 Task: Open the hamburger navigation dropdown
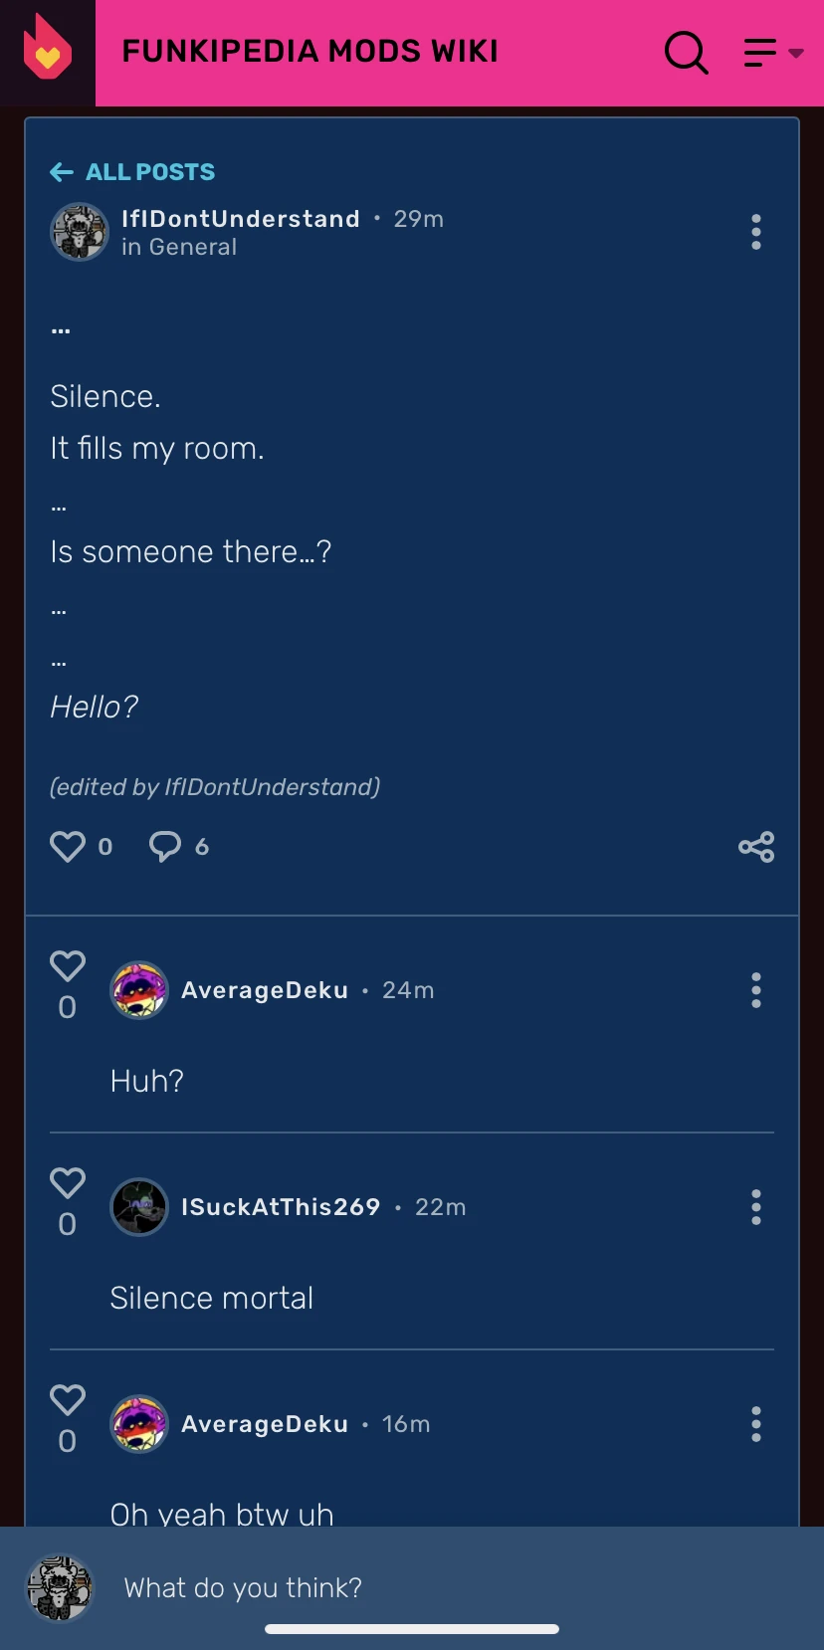(758, 53)
